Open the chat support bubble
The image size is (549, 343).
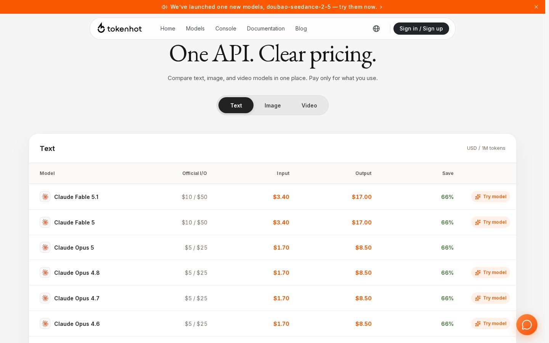[x=527, y=325]
